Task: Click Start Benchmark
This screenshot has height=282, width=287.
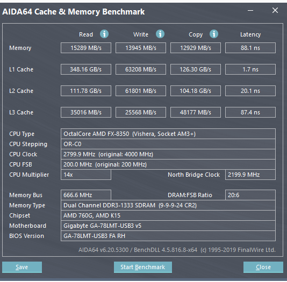Action: click(143, 267)
